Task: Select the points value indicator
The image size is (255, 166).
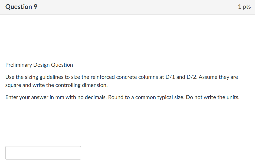Action: click(x=244, y=6)
